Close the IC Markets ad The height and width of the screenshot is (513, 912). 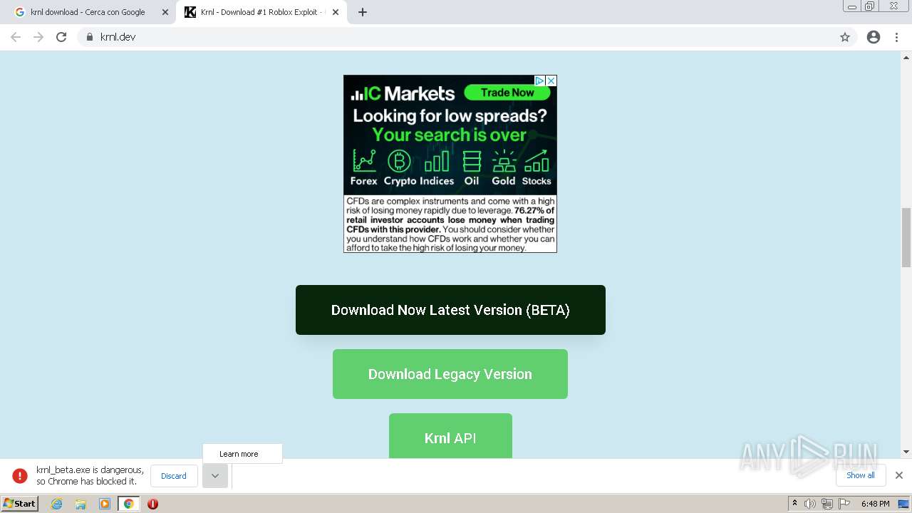[x=551, y=81]
